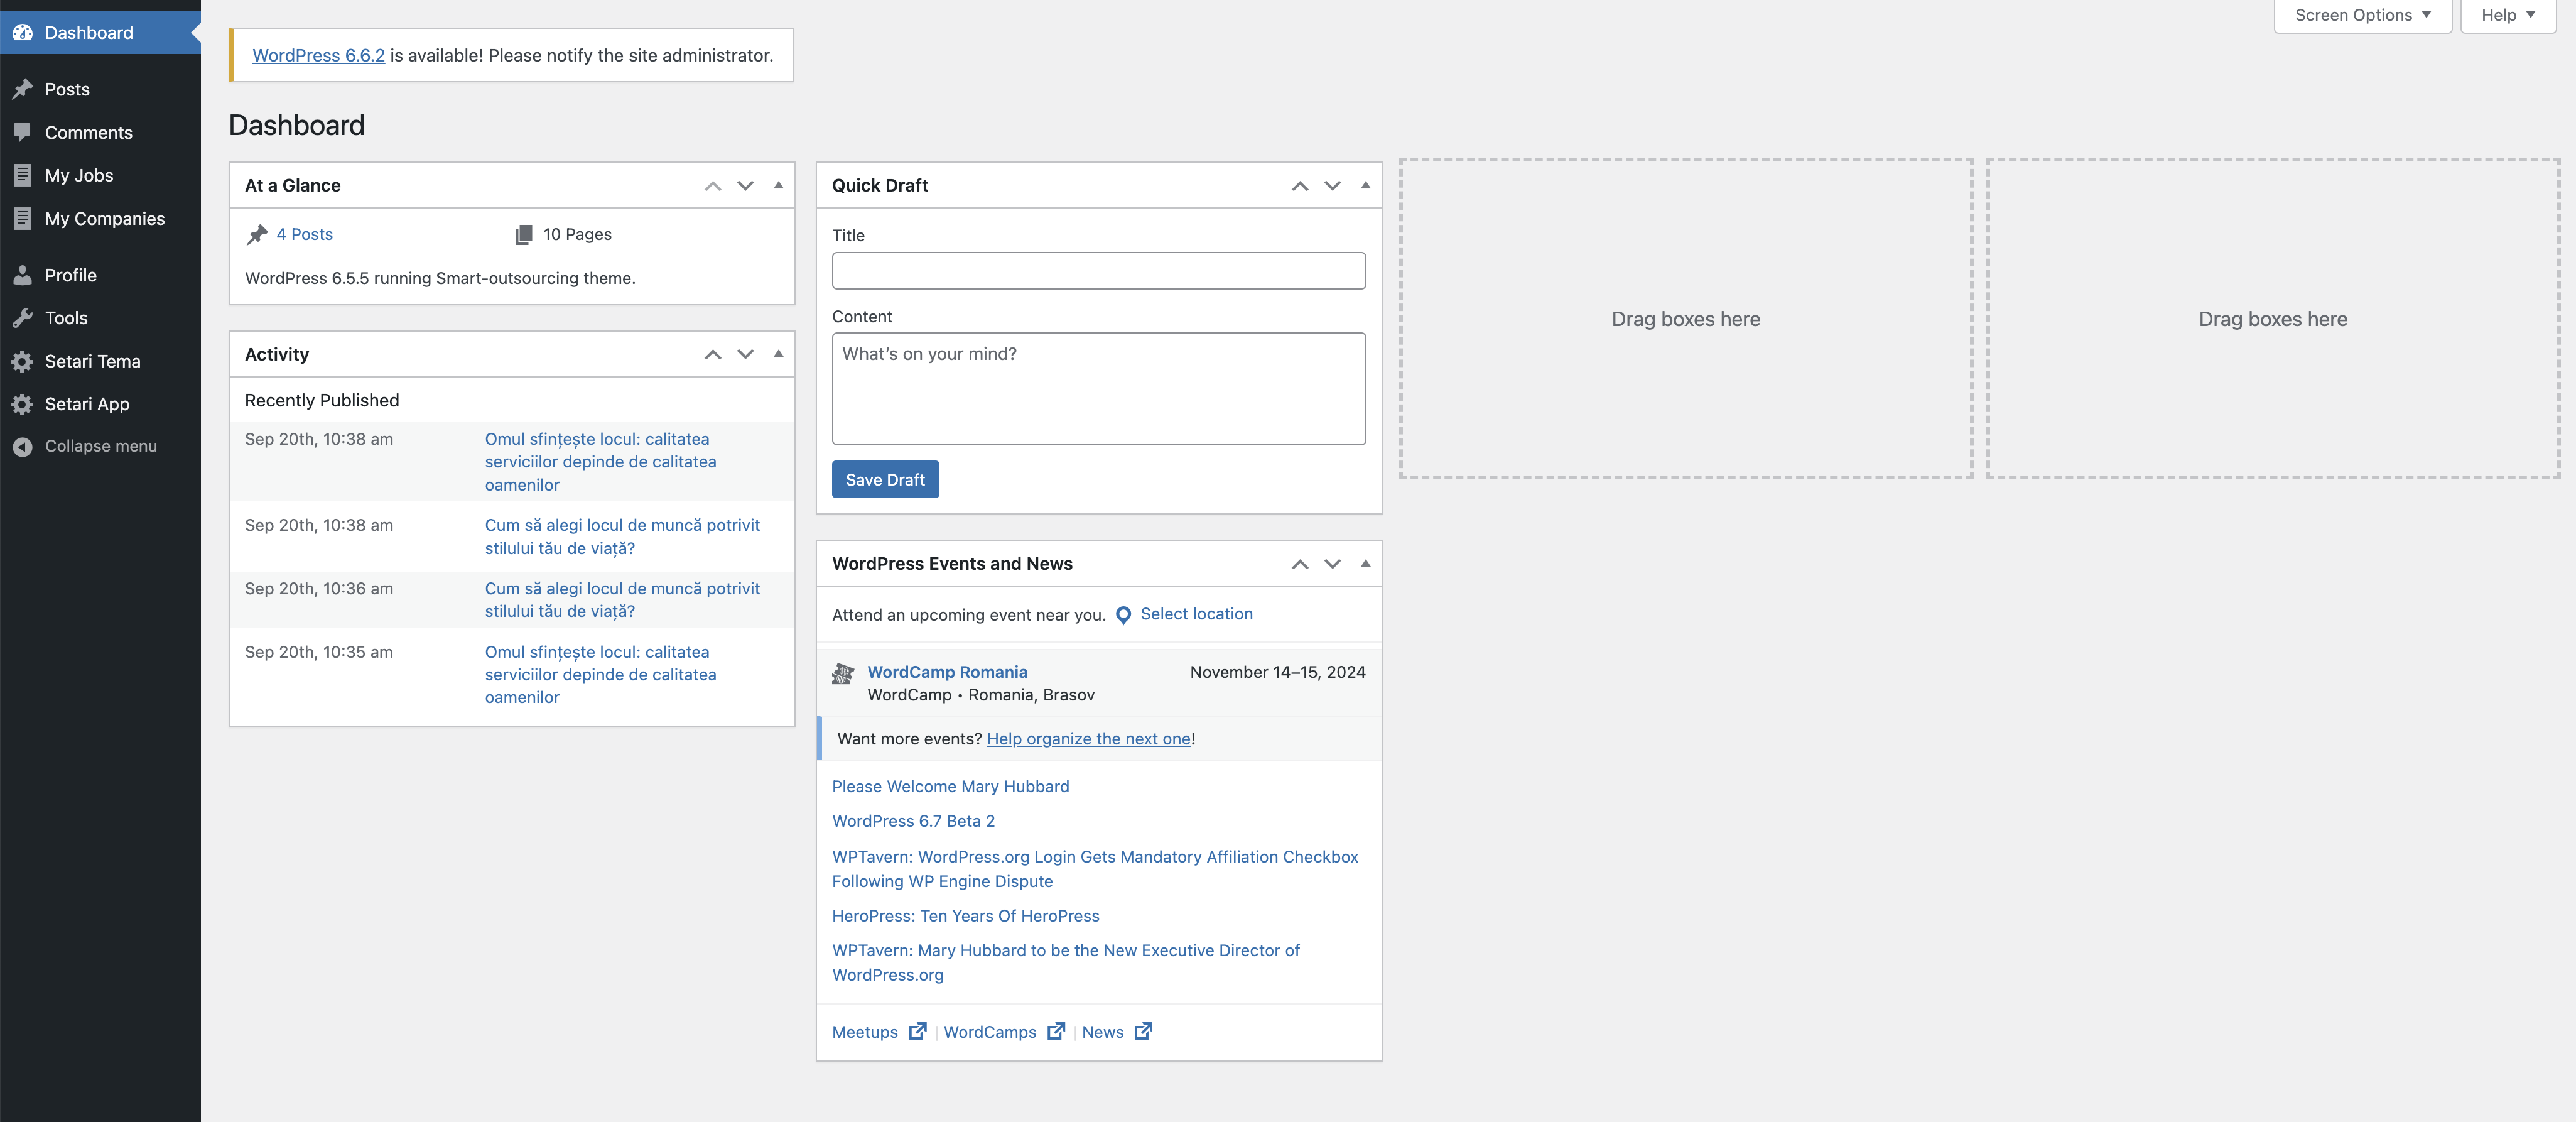The width and height of the screenshot is (2576, 1122).
Task: Open My Companies menu item
Action: point(100,218)
